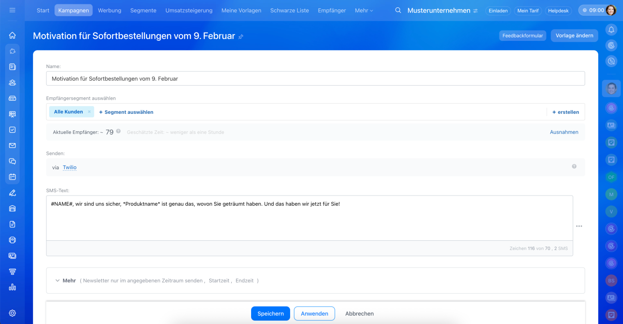Click the Ausnahmen link
Viewport: 623px width, 324px height.
pos(564,132)
